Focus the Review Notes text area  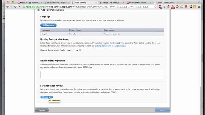coord(102,74)
